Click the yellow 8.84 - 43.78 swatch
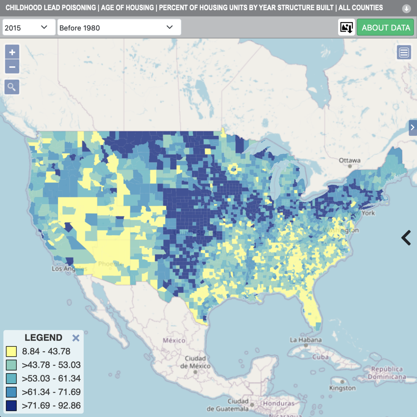Screen dimensions: 417x417 (11, 351)
